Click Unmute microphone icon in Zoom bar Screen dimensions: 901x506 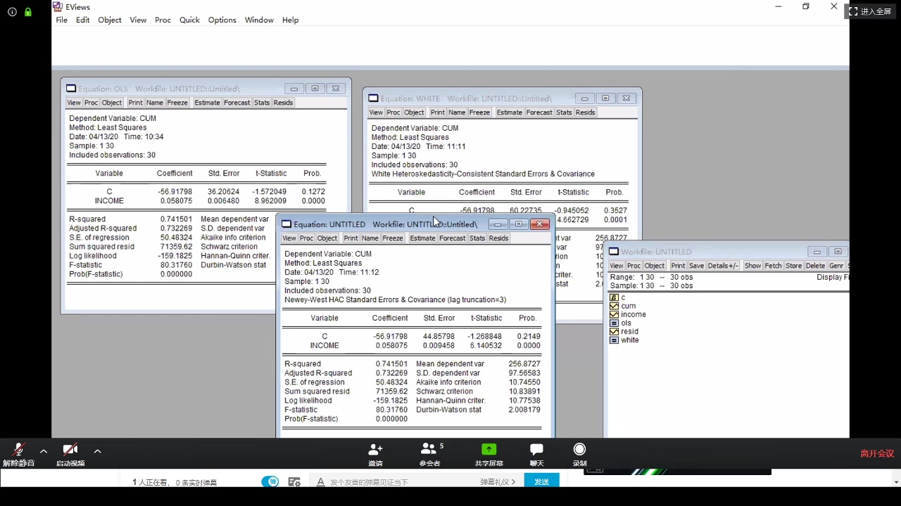pyautogui.click(x=18, y=450)
